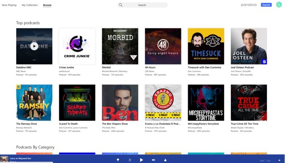Click the track time 3:00 display
The image size is (285, 163).
(x=261, y=161)
